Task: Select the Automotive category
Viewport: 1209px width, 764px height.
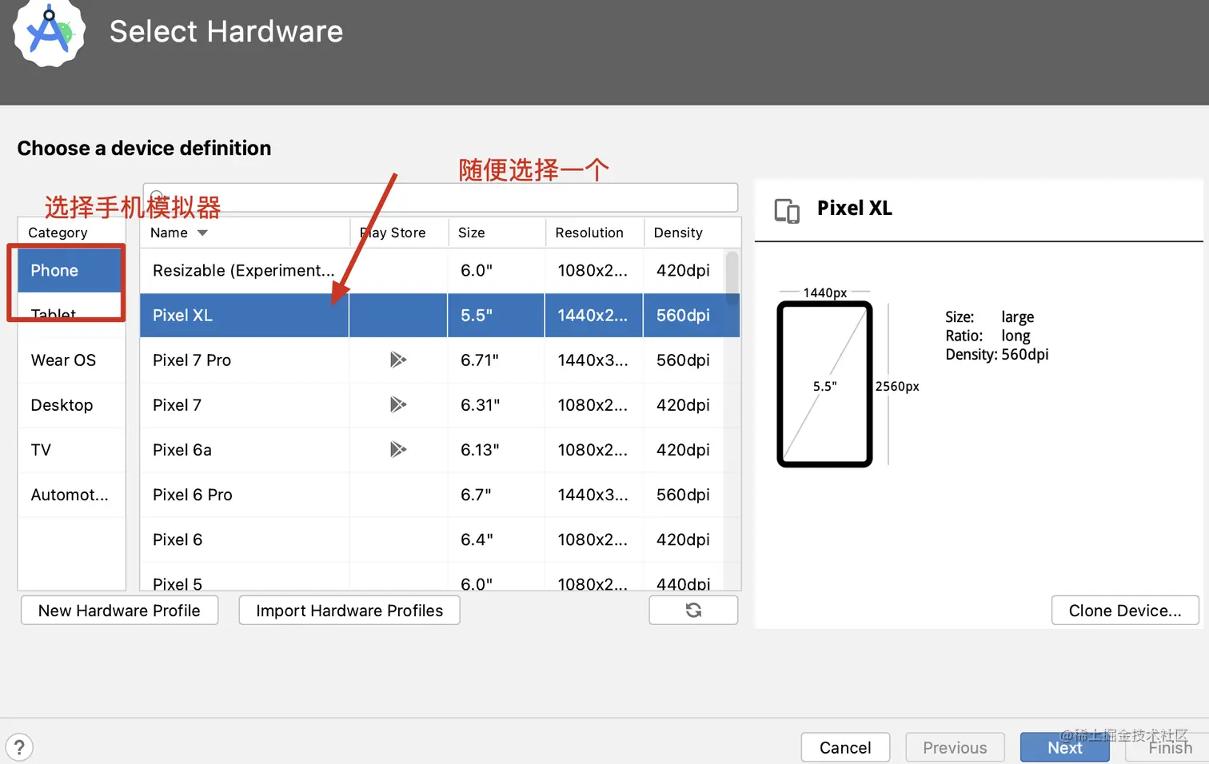Action: click(71, 495)
